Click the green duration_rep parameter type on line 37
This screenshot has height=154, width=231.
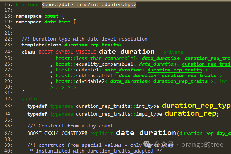197,134
